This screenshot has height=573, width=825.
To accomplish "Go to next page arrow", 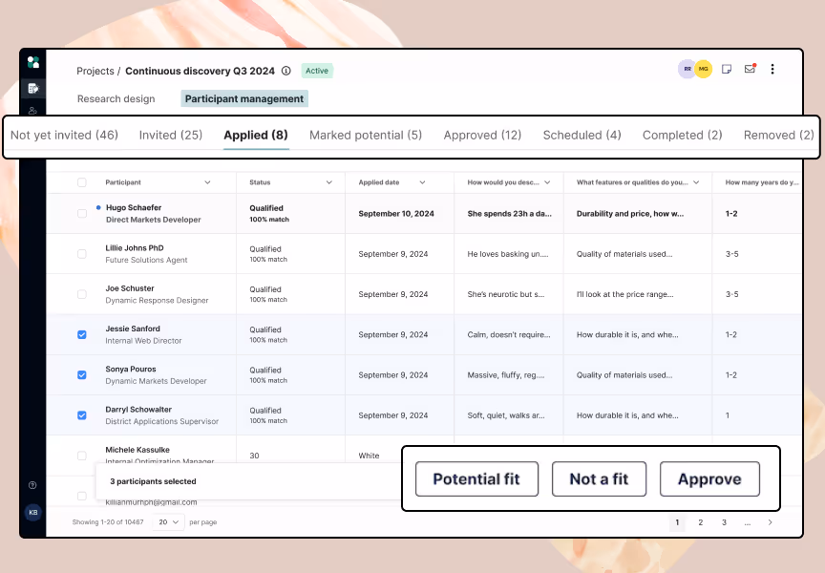I will pyautogui.click(x=771, y=522).
